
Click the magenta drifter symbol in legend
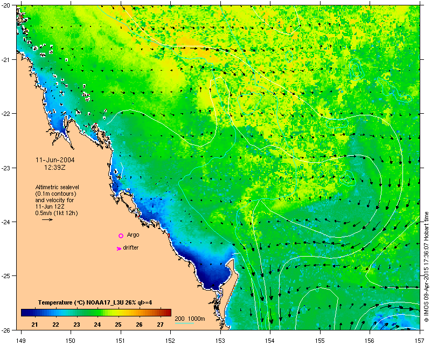tap(119, 249)
